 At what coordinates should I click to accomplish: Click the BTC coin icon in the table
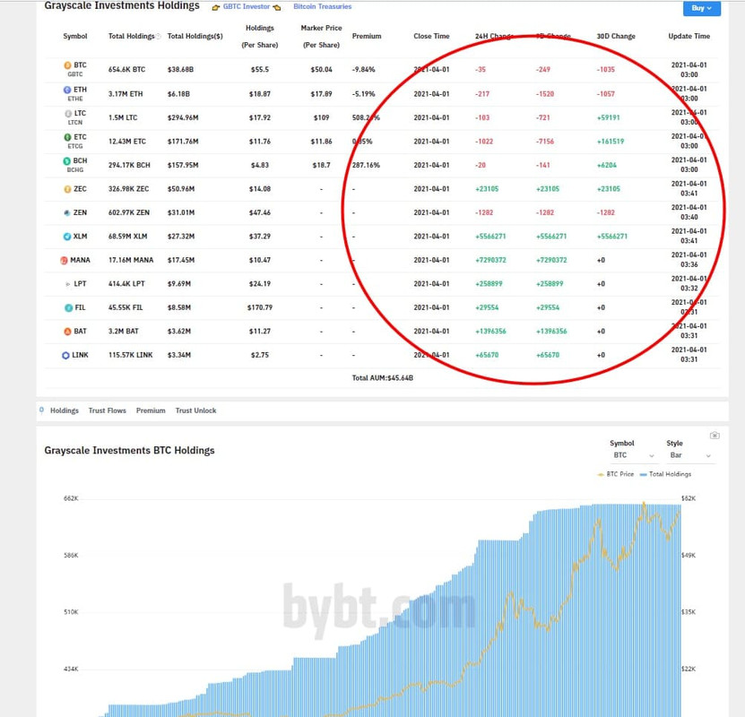pyautogui.click(x=67, y=65)
